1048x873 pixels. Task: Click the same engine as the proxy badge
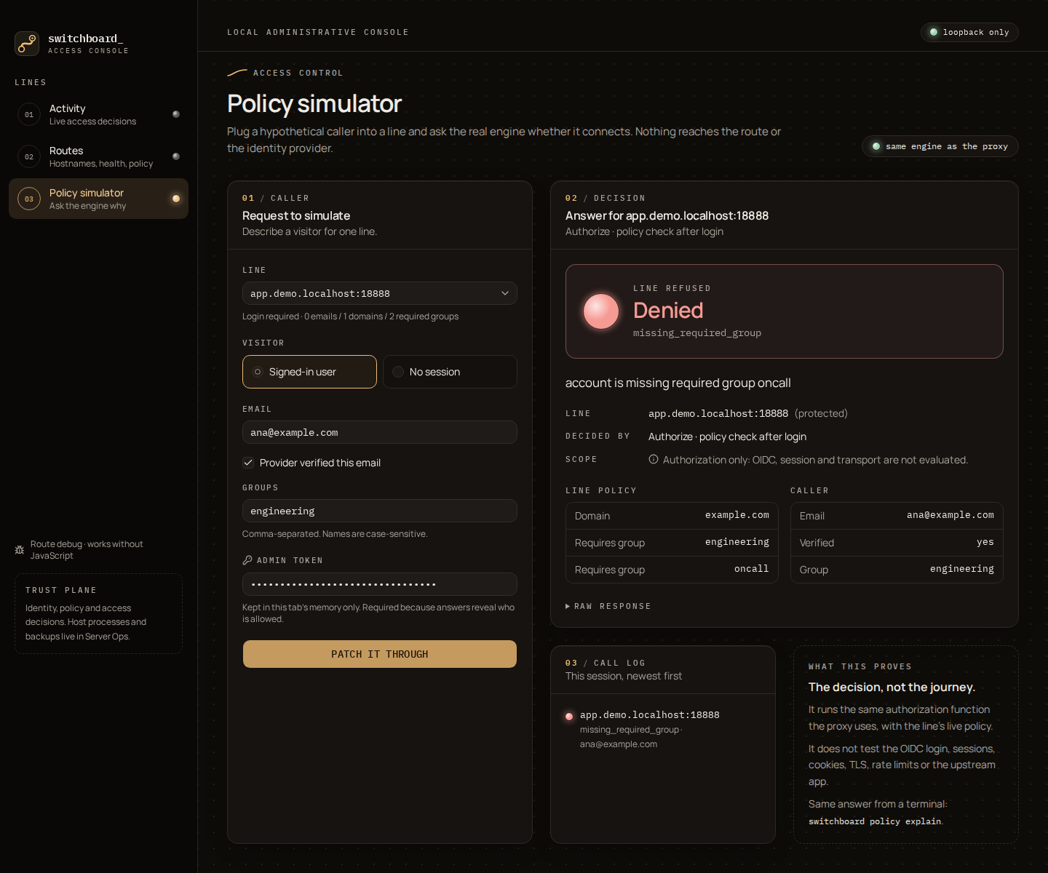tap(940, 146)
